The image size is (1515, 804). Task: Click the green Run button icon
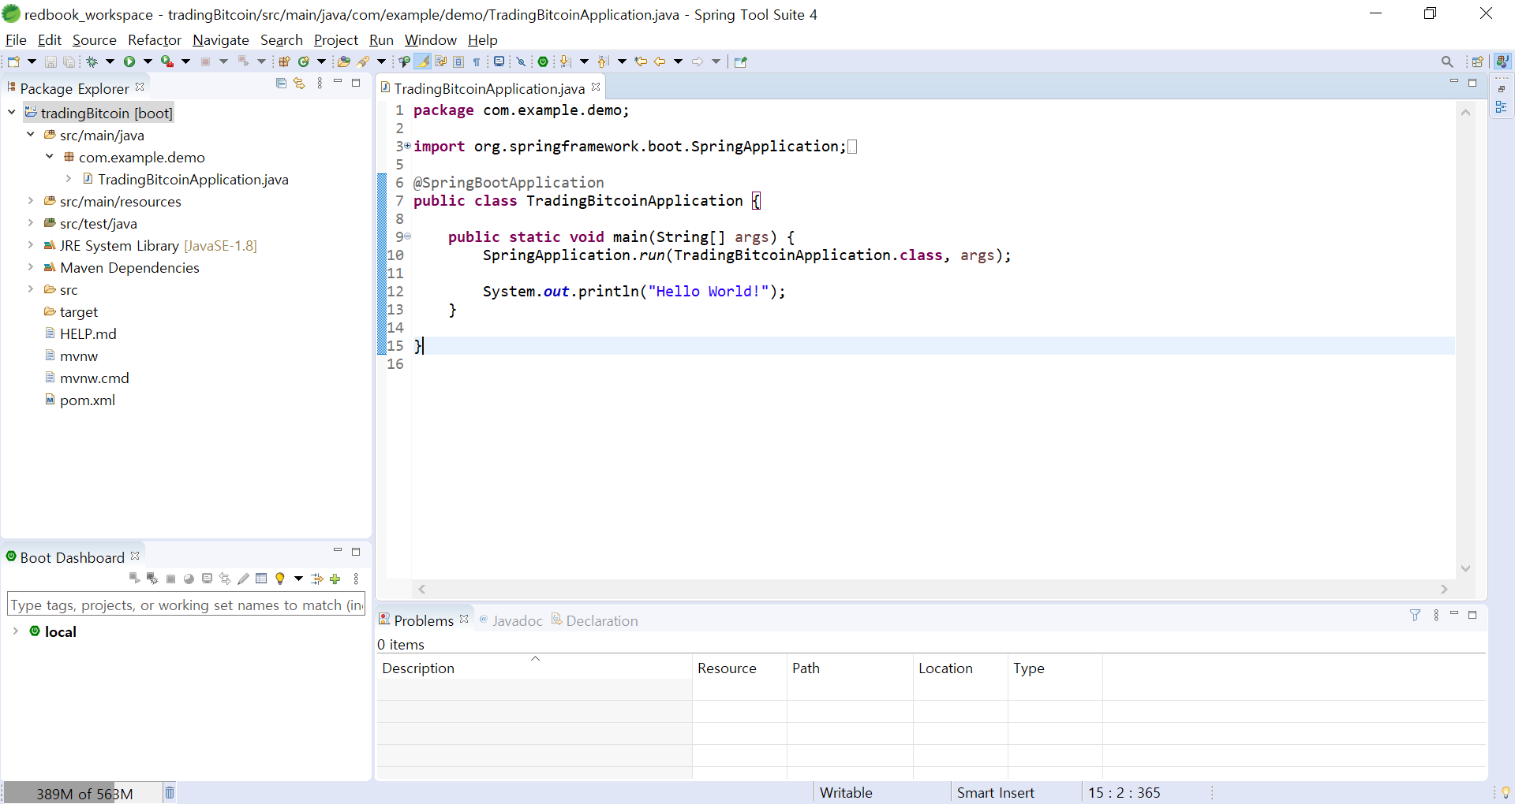[129, 61]
